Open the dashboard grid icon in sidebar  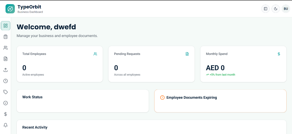click(5, 26)
